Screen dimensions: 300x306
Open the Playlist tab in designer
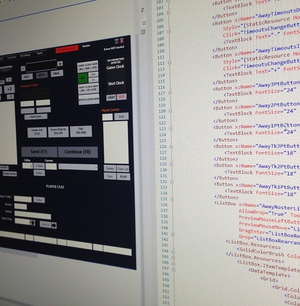click(40, 53)
